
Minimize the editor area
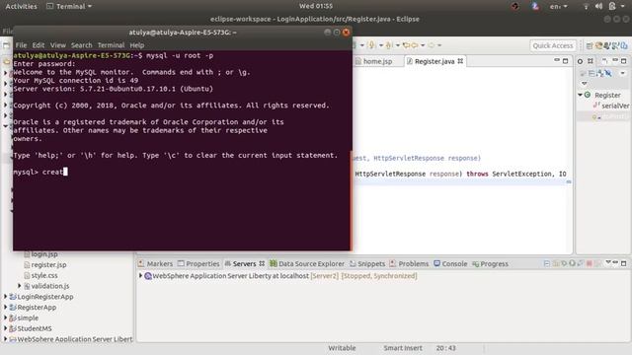[x=557, y=60]
